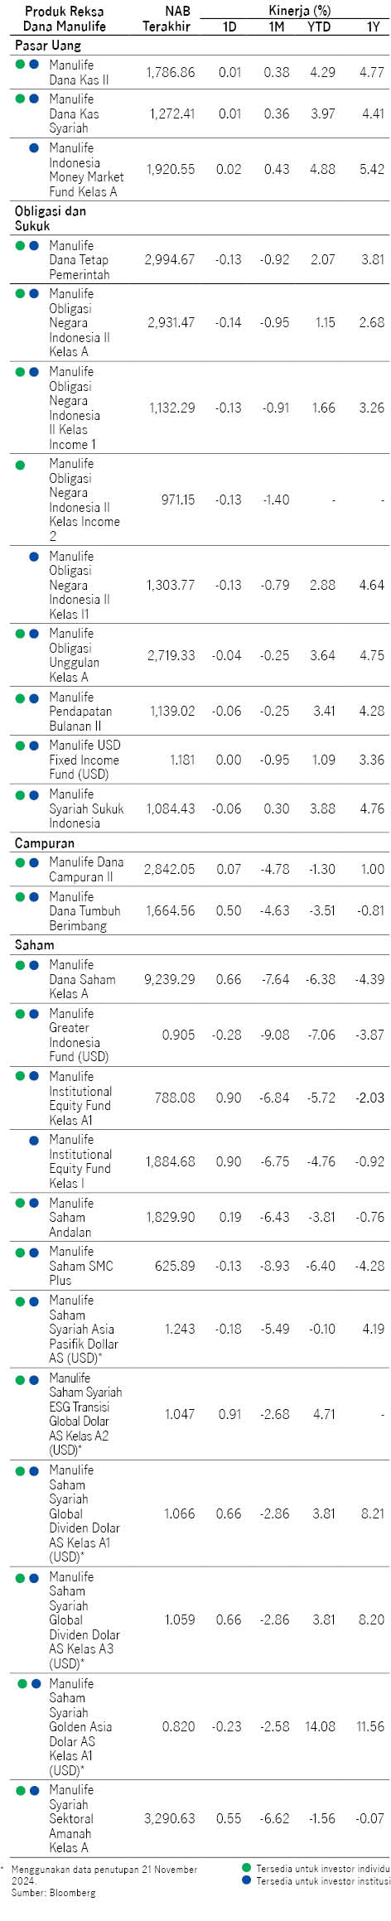Select the 1M column header
This screenshot has width=391, height=1921.
[277, 27]
